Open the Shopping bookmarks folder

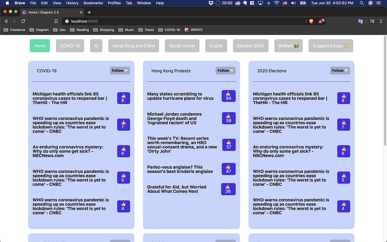point(104,30)
